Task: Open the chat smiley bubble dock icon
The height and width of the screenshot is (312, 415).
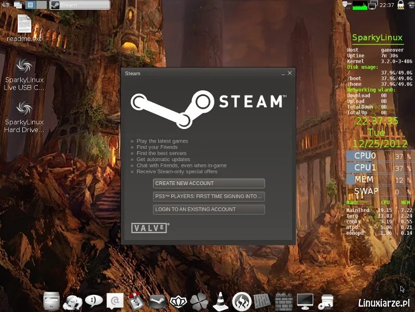Action: coord(94,301)
